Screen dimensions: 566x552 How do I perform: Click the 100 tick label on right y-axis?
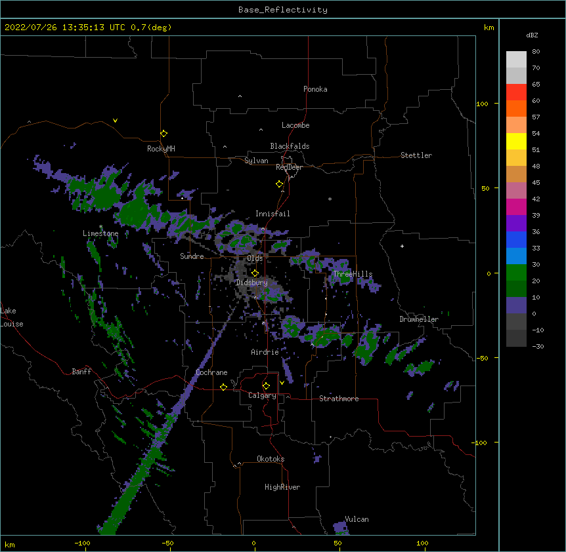(x=482, y=104)
